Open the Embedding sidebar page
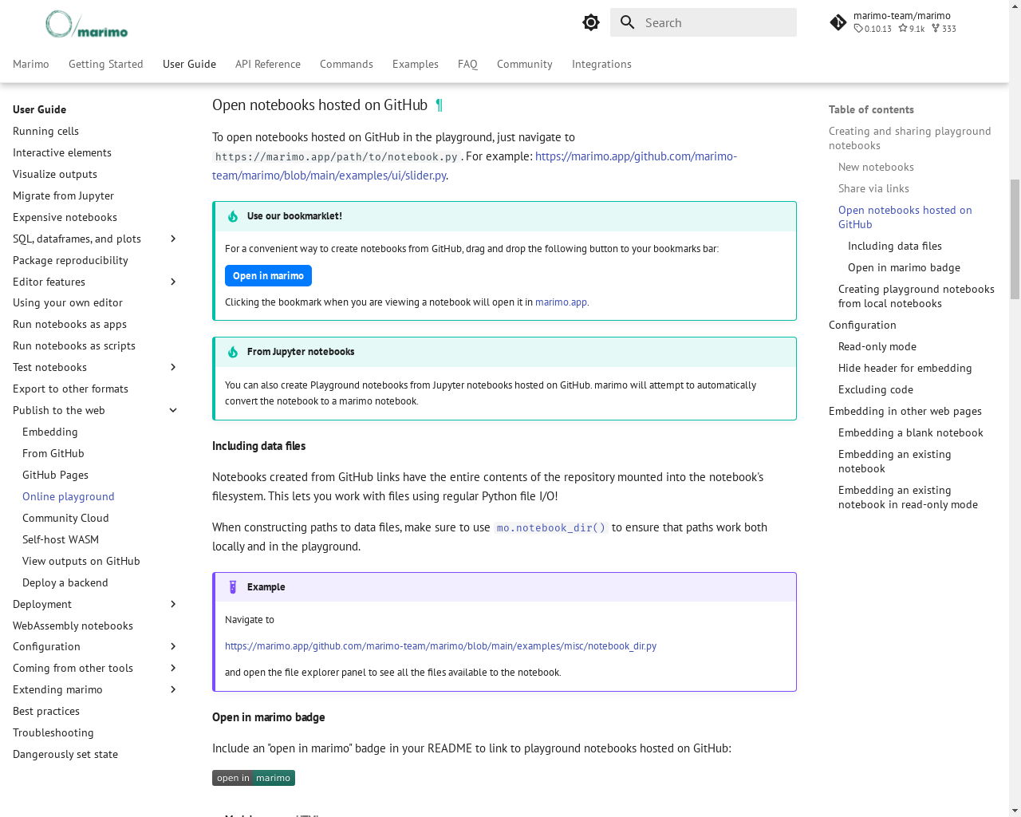This screenshot has width=1021, height=817. click(50, 432)
